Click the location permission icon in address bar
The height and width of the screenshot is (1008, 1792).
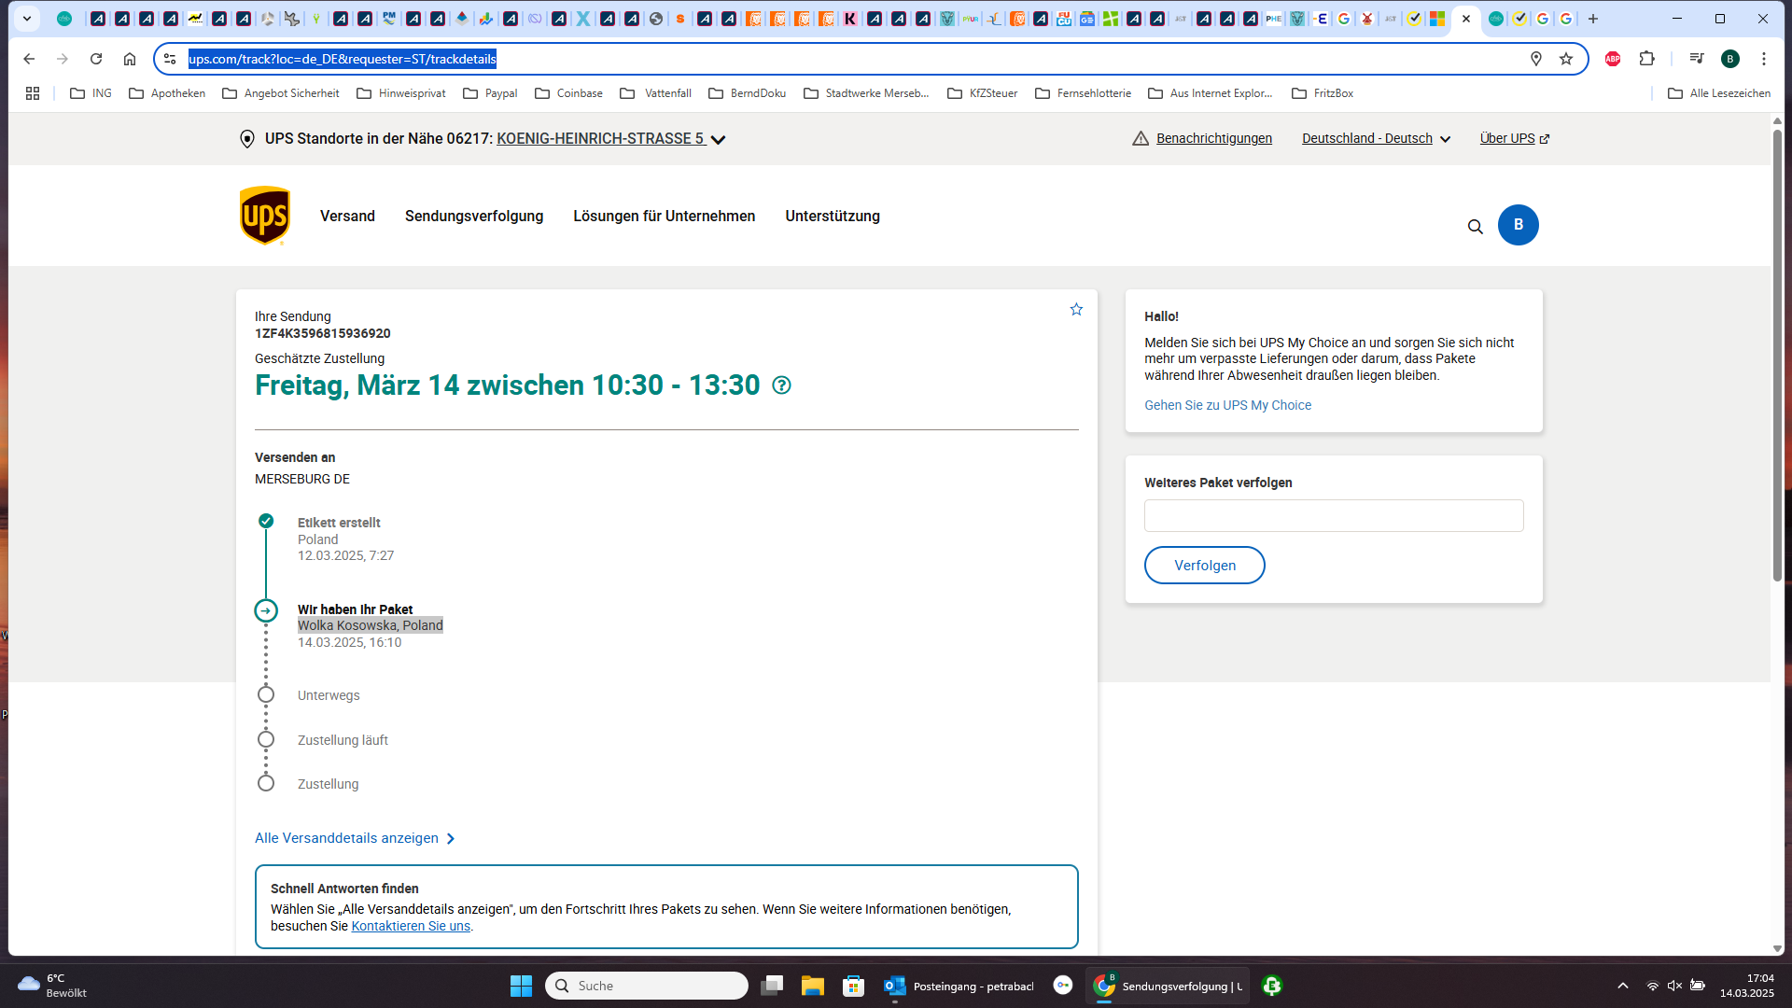(x=1536, y=59)
